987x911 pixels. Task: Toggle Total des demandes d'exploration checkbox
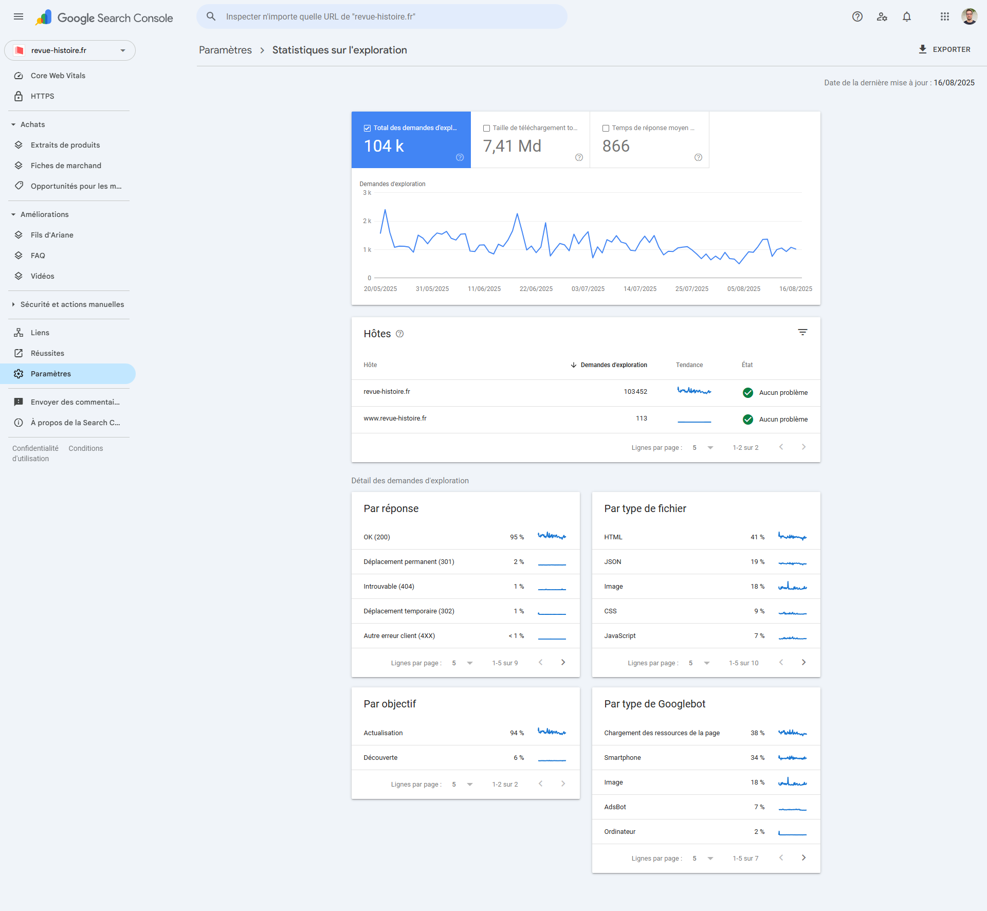(x=368, y=129)
